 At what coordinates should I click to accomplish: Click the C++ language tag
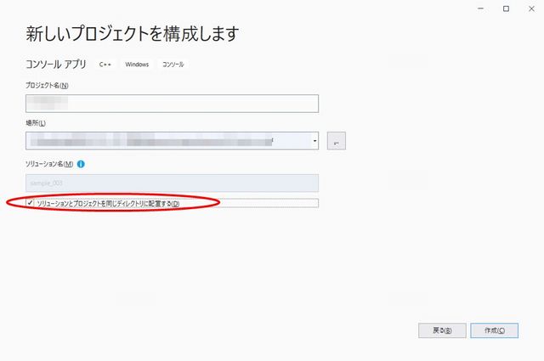coord(105,65)
